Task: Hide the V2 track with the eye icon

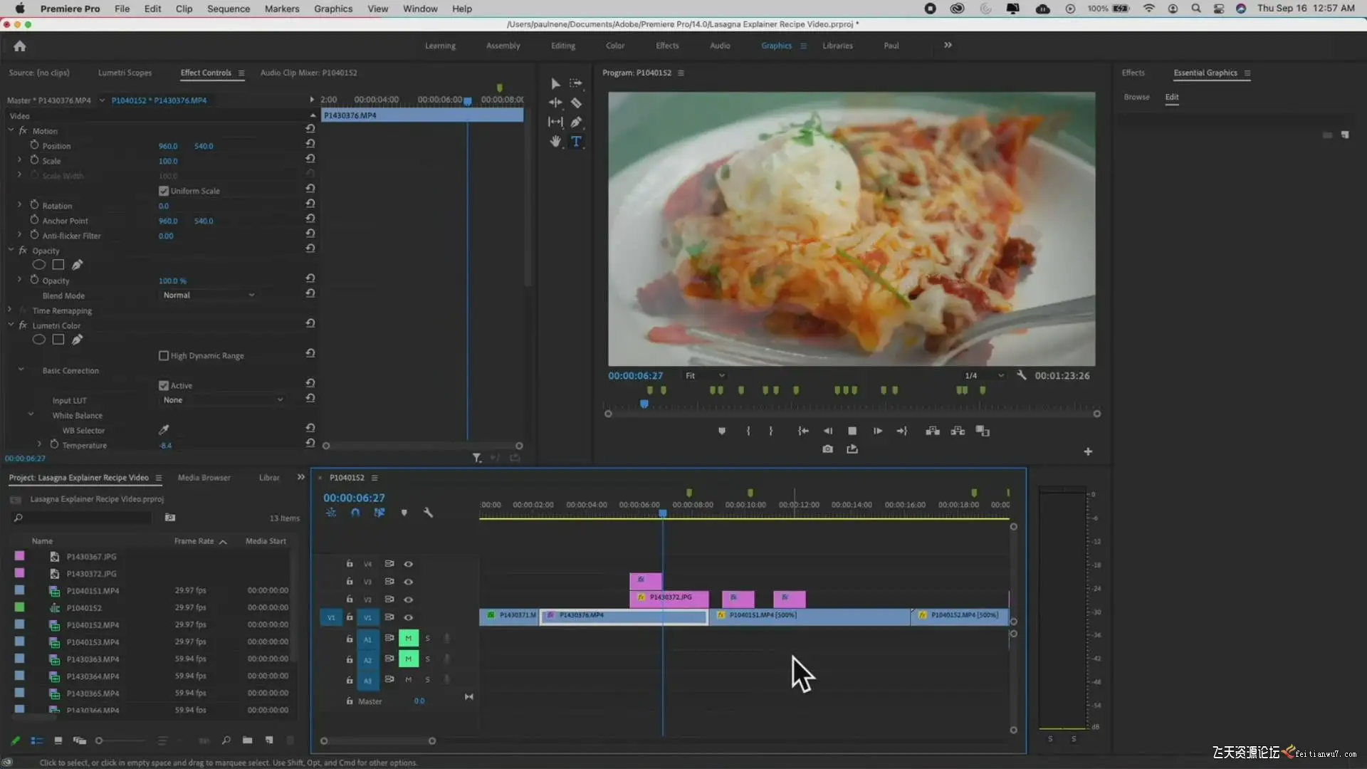Action: pyautogui.click(x=409, y=600)
